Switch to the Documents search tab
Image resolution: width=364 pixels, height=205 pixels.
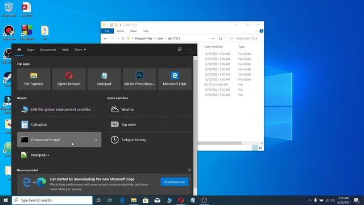pyautogui.click(x=48, y=50)
